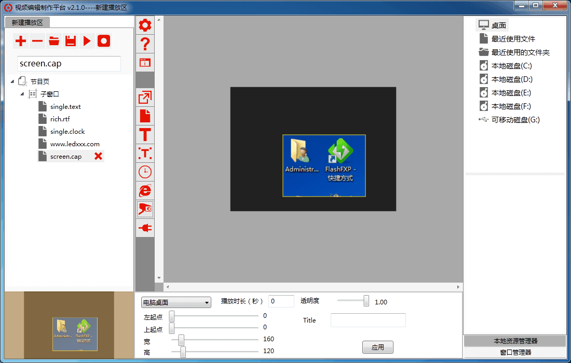The height and width of the screenshot is (363, 571).
Task: Select the screen.cap tree item
Action: 66,157
